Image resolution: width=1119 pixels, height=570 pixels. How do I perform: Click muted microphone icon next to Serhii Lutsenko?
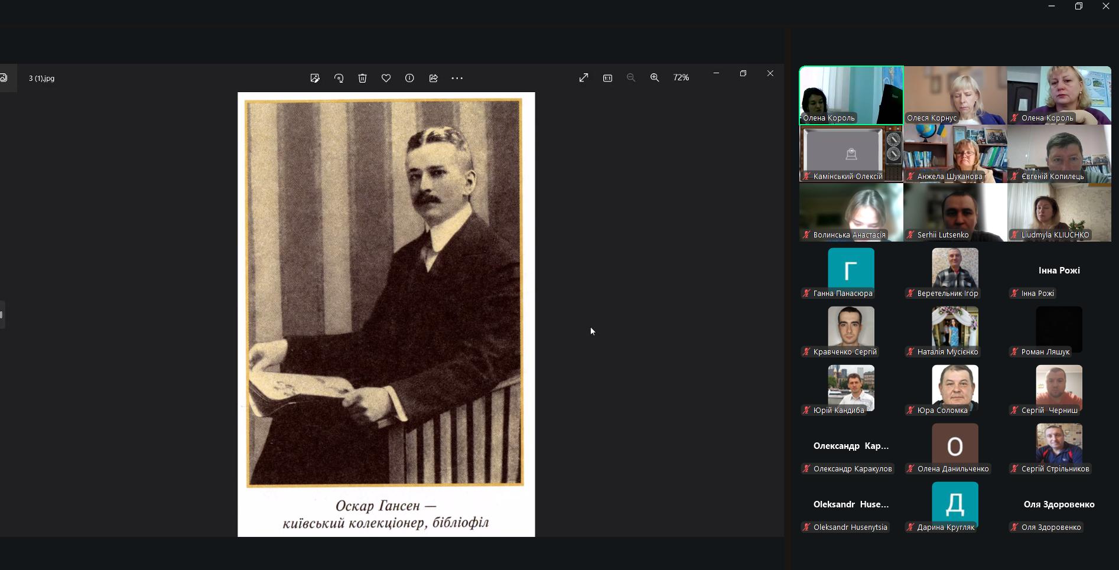[910, 235]
